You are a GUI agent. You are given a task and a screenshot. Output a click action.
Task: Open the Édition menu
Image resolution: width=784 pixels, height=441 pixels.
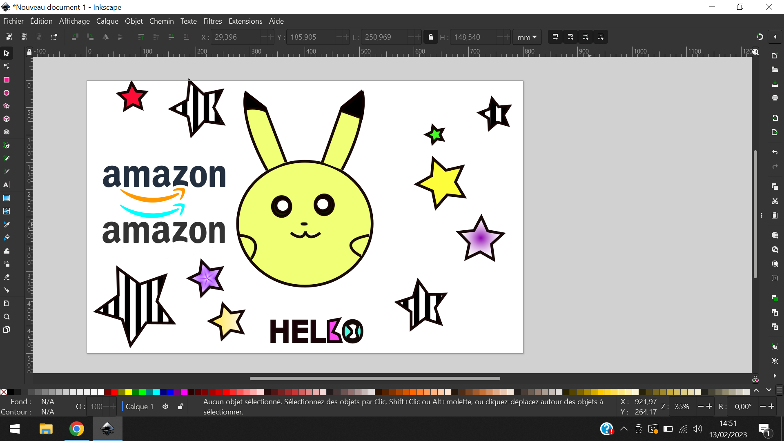click(x=41, y=21)
